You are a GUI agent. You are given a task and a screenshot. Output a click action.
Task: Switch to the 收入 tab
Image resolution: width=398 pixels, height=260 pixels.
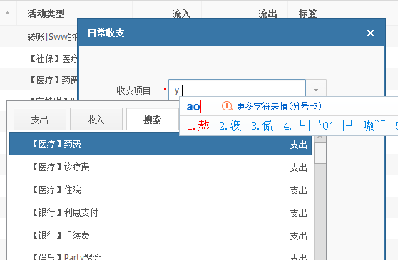(96, 120)
